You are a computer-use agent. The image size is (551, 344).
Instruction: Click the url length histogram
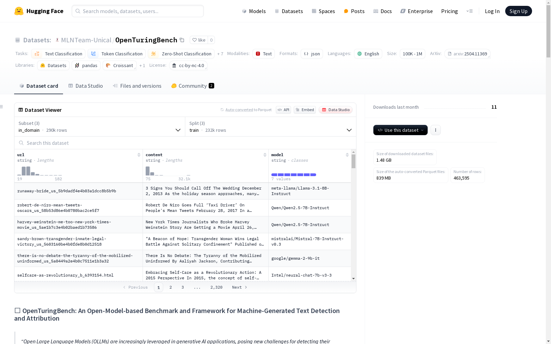click(40, 171)
